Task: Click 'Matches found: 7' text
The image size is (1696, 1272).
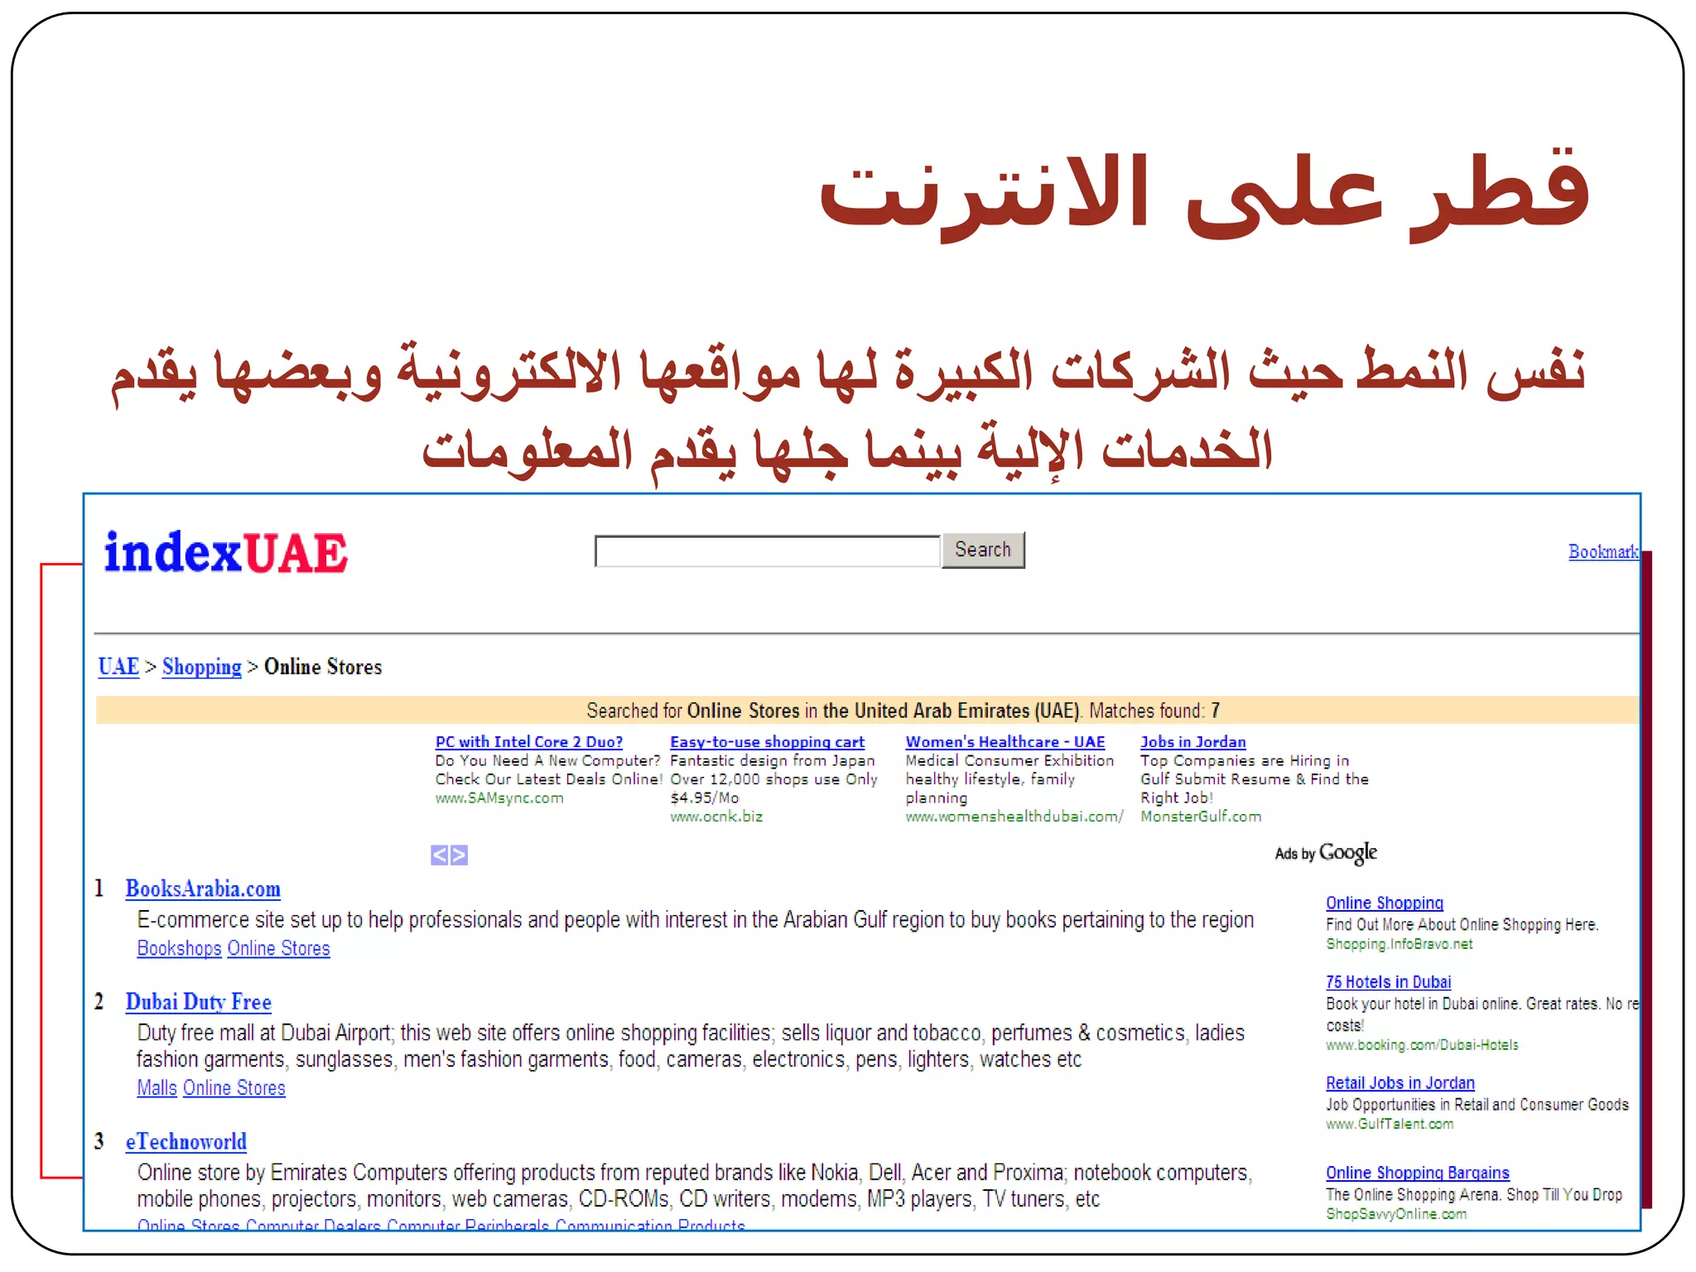Action: click(1154, 711)
